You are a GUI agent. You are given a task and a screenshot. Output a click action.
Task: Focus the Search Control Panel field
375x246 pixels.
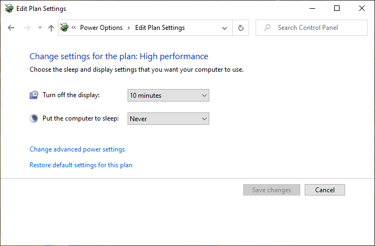pos(312,28)
